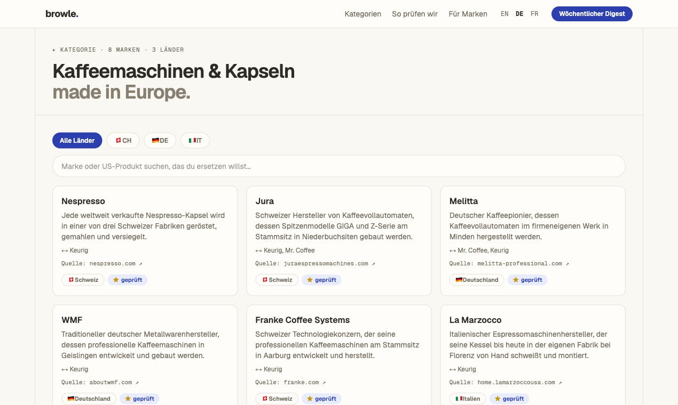This screenshot has height=405, width=678.
Task: Click external arrow icon after aboutwmf.com
Action: pyautogui.click(x=137, y=382)
